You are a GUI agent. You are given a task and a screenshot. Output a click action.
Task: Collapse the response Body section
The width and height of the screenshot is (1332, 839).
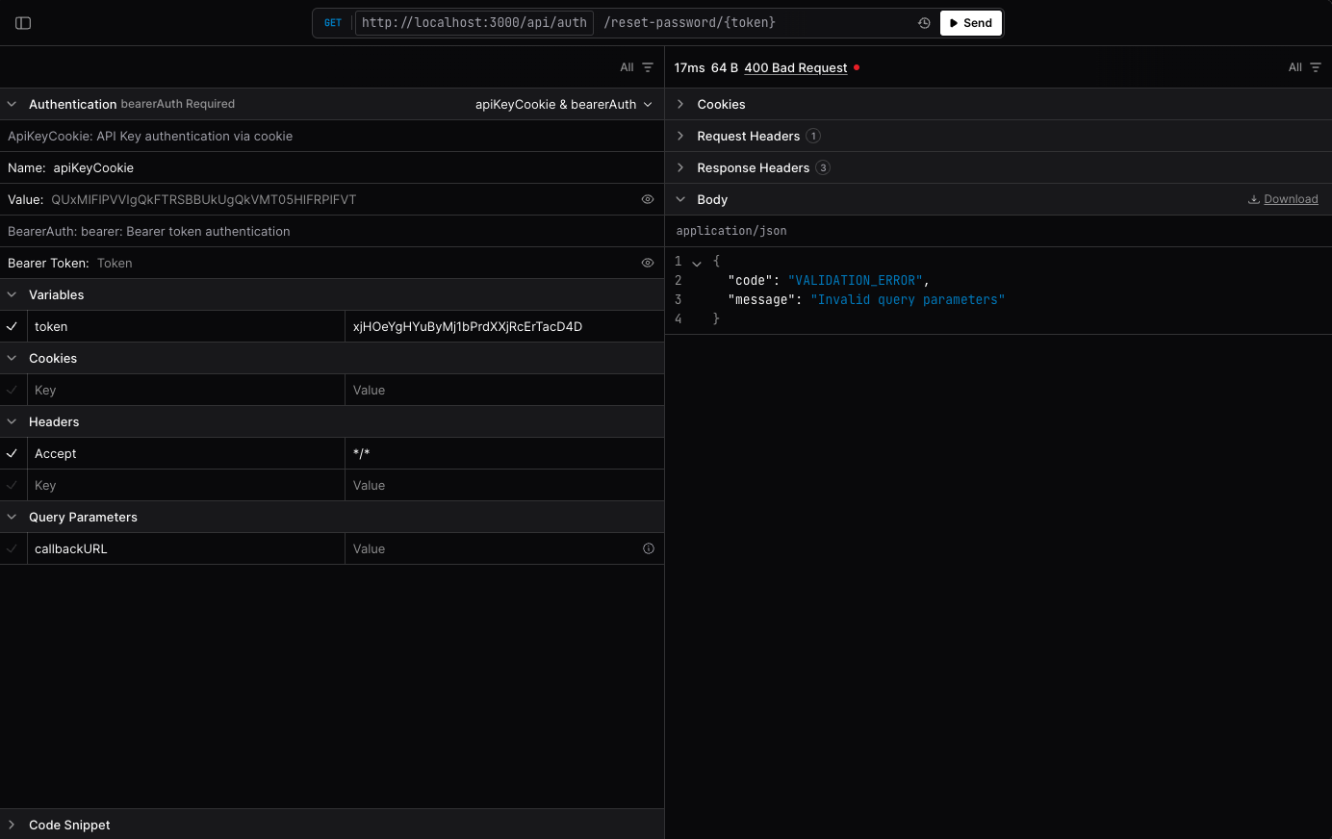click(x=680, y=199)
